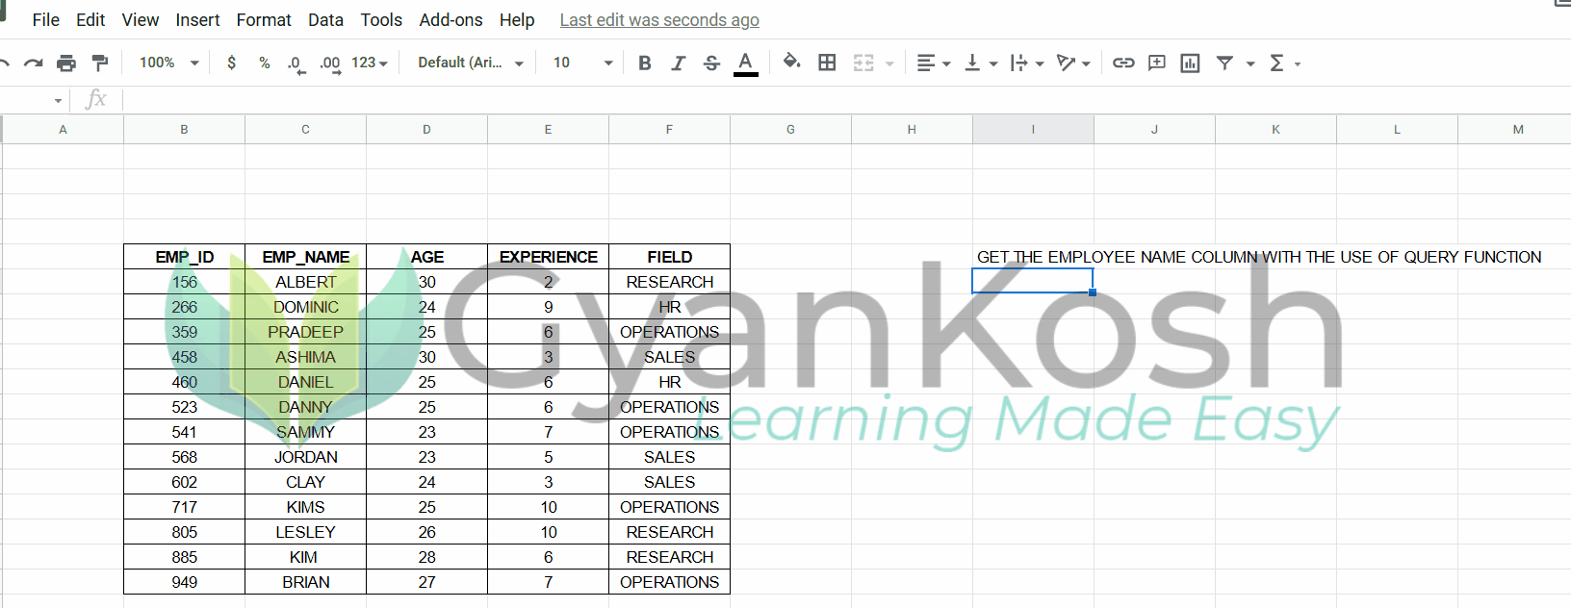This screenshot has height=608, width=1571.
Task: Click the selected empty cell I-column
Action: [x=1033, y=281]
